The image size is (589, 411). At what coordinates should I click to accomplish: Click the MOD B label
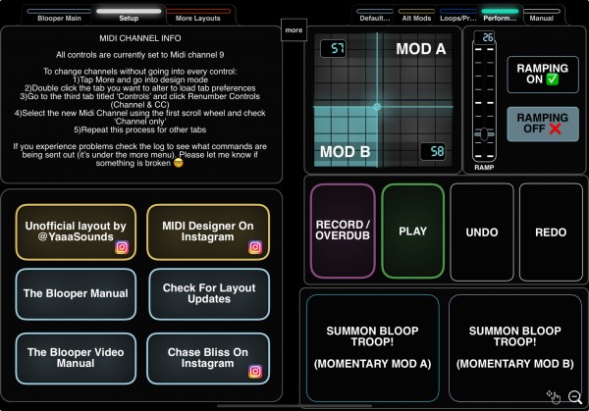coord(345,152)
